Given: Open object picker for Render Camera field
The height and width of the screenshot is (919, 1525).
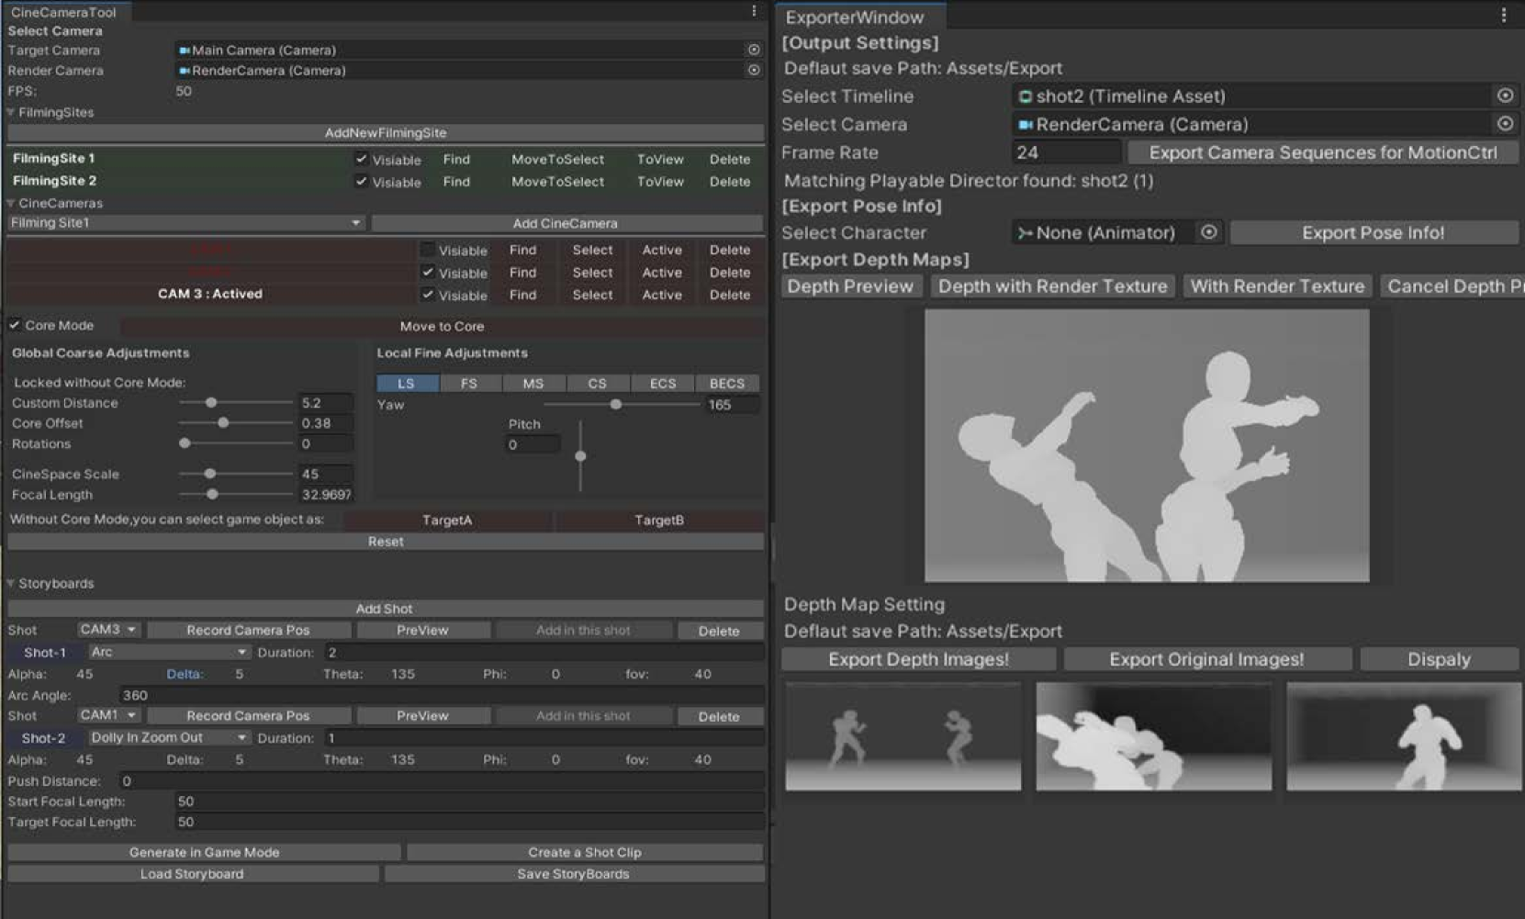Looking at the screenshot, I should [754, 70].
